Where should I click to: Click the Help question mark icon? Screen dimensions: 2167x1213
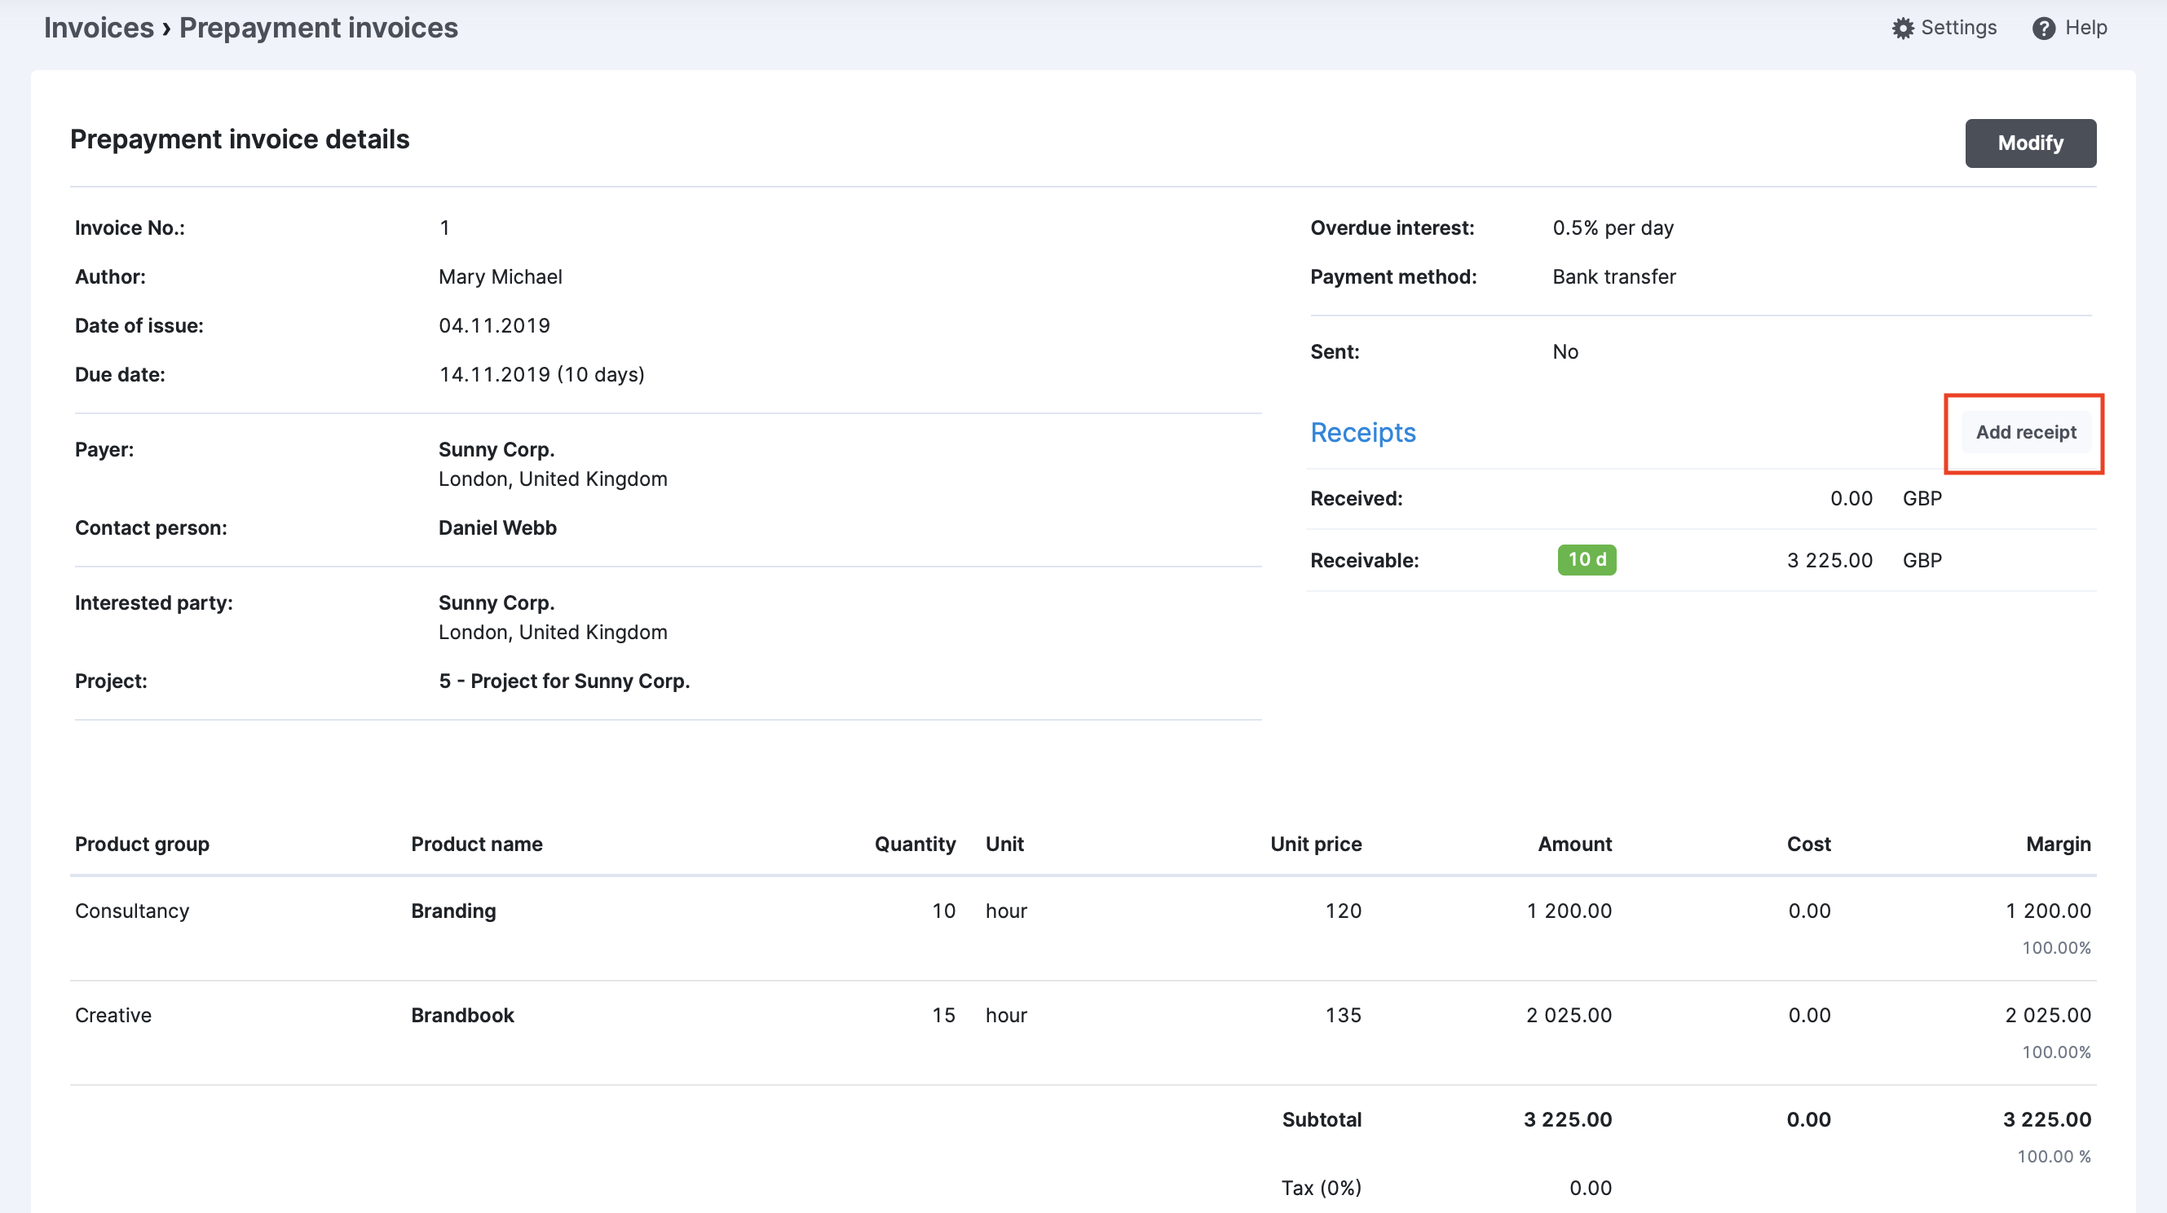2043,29
